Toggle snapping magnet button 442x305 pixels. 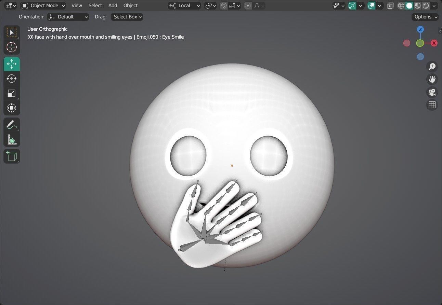point(223,5)
